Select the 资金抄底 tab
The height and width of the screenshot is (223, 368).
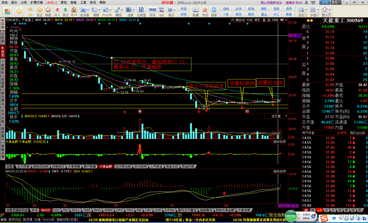pyautogui.click(x=188, y=166)
